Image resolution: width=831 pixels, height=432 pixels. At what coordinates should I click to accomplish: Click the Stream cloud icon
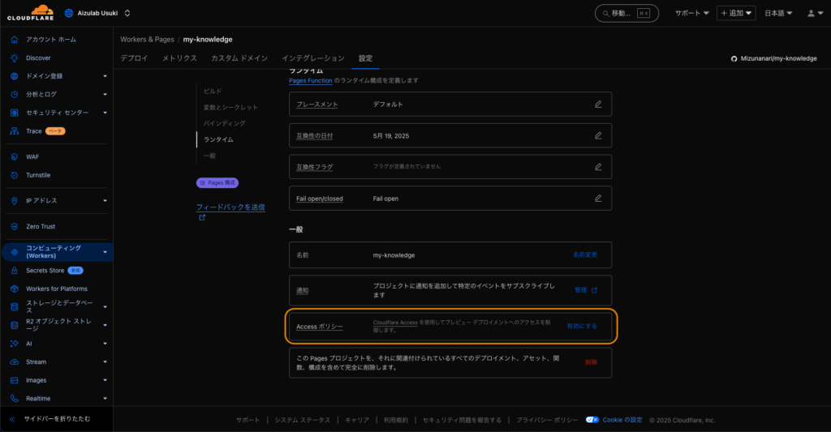tap(15, 362)
